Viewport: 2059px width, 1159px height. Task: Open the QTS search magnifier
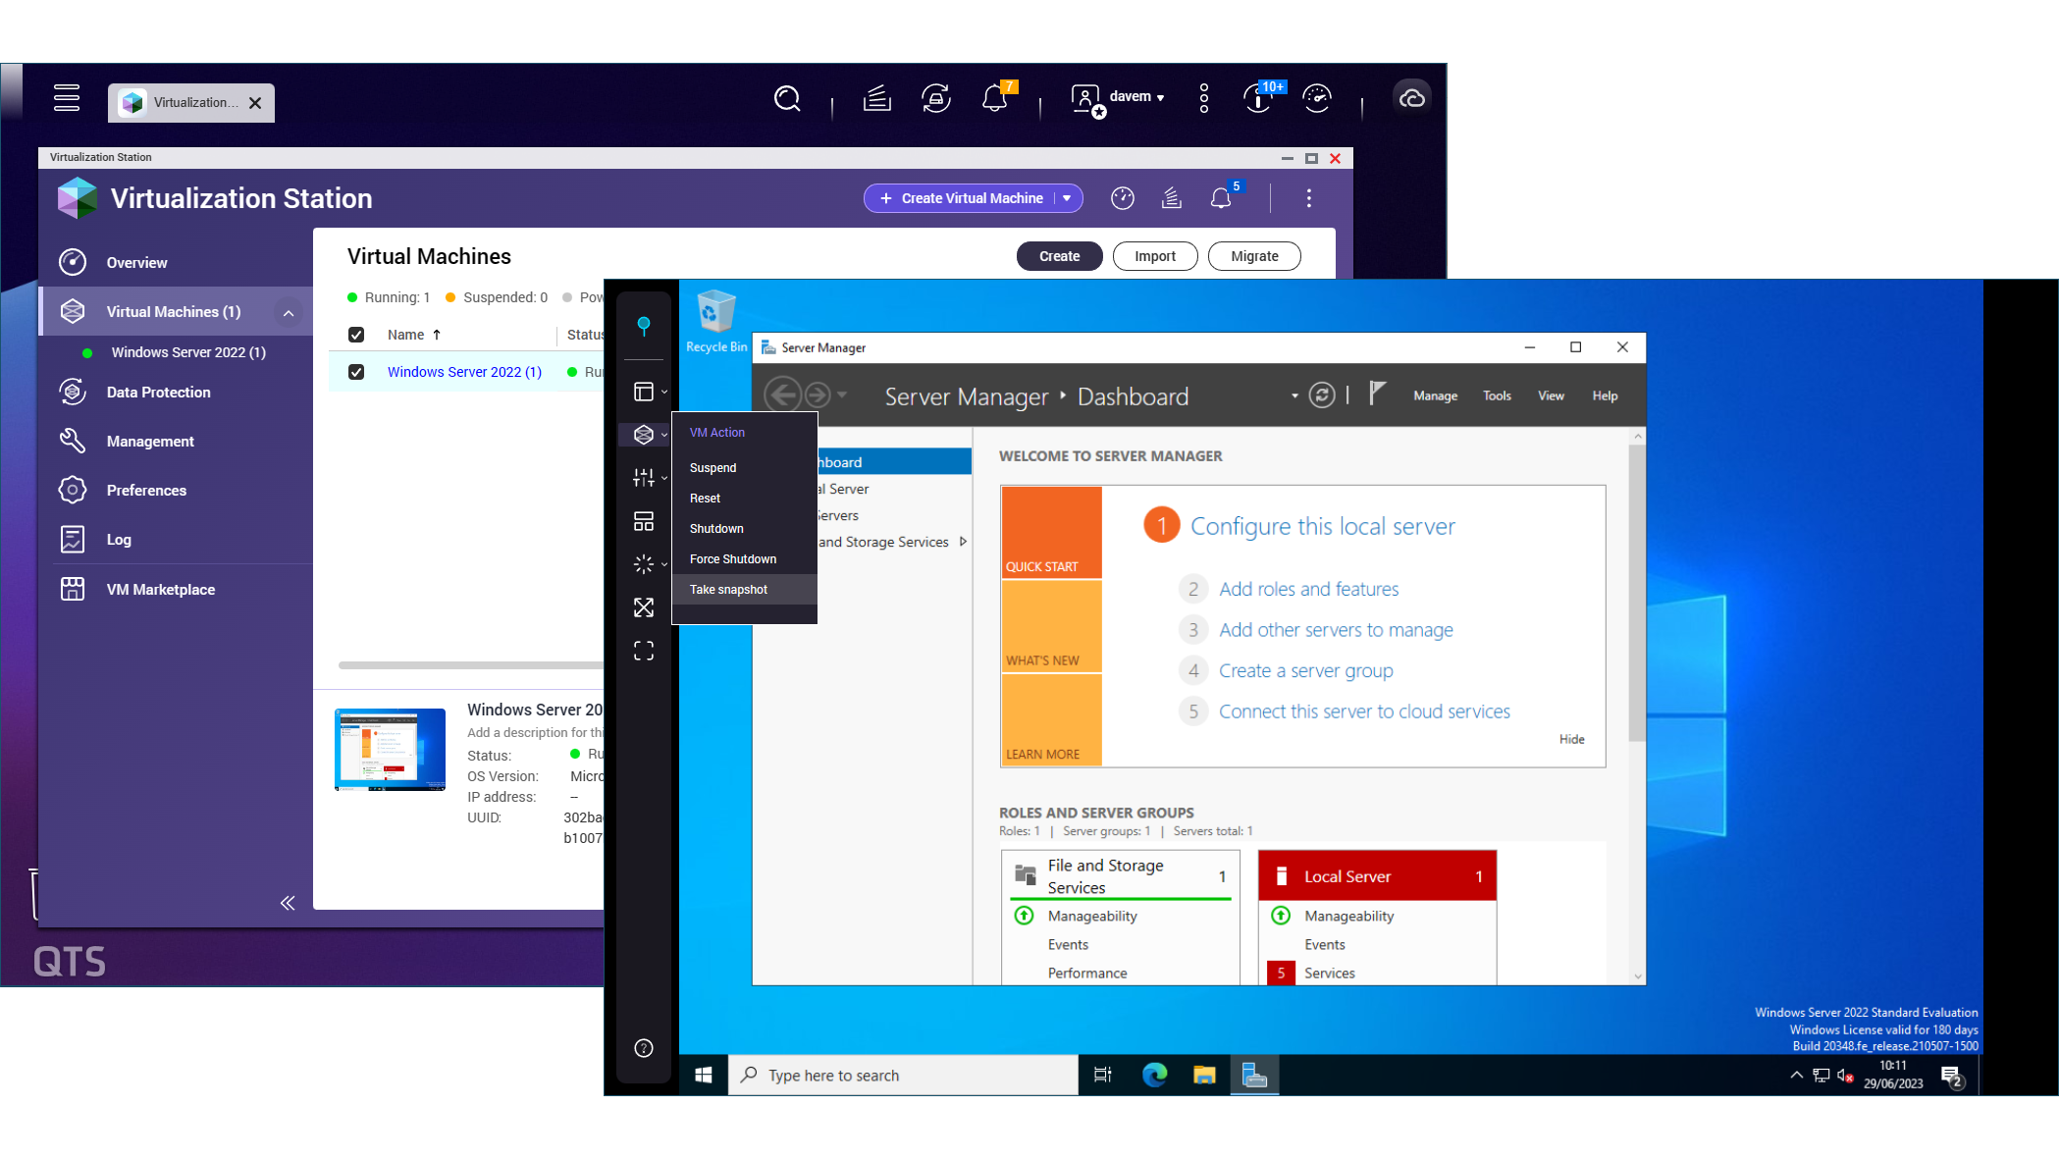pos(787,98)
